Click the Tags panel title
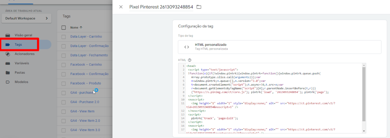Image resolution: width=390 pixels, height=138 pixels. tap(67, 16)
